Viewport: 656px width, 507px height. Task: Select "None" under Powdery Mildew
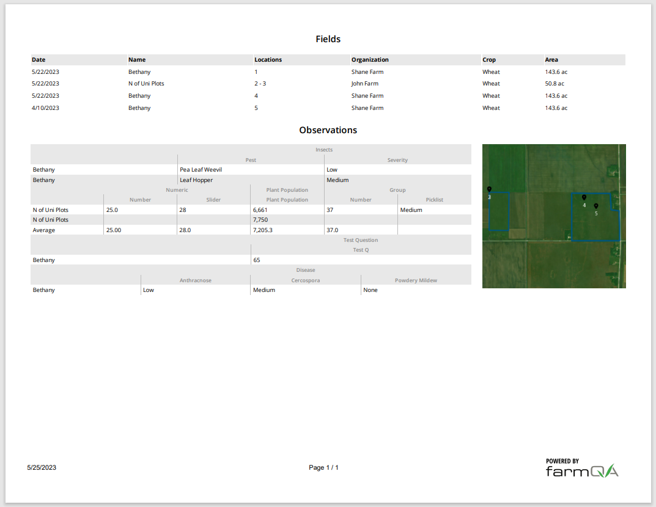pyautogui.click(x=370, y=290)
